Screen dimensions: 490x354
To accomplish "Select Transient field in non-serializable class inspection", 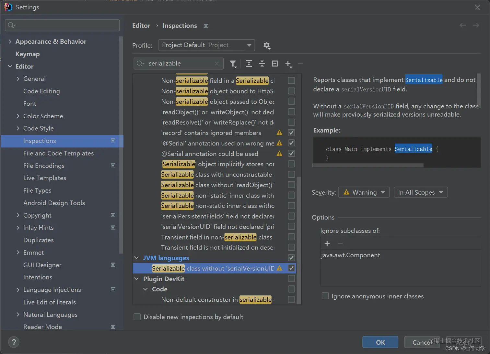I will coord(216,237).
